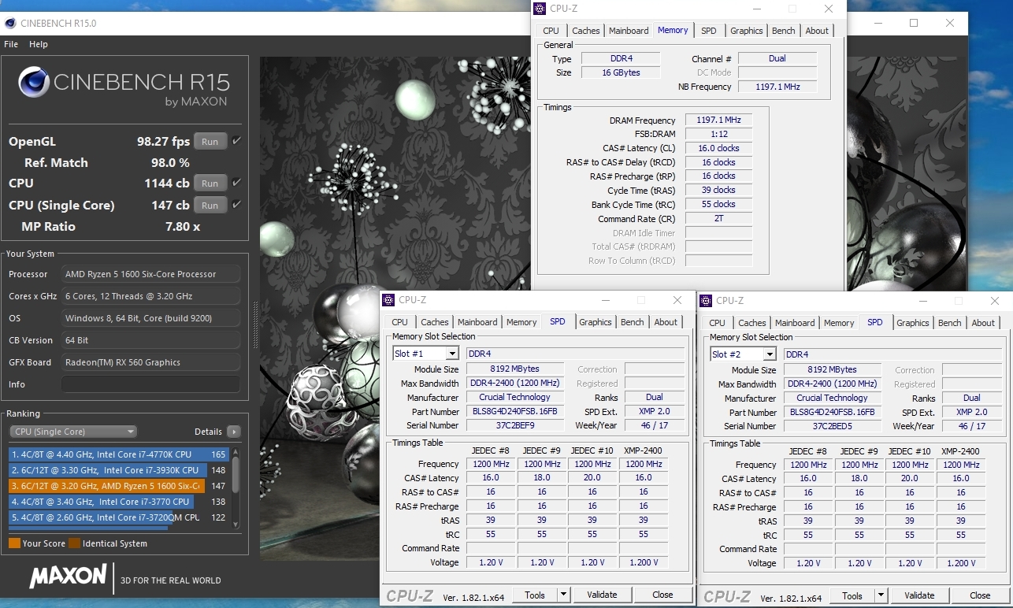
Task: Click the Cinebench icon in the title bar
Action: 10,24
